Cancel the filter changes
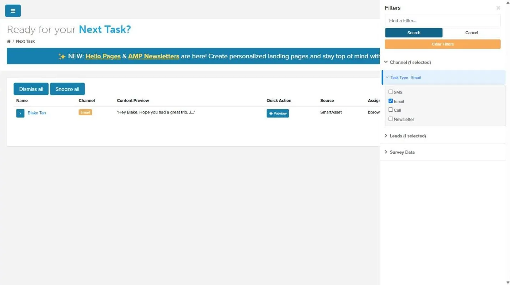 click(x=471, y=33)
